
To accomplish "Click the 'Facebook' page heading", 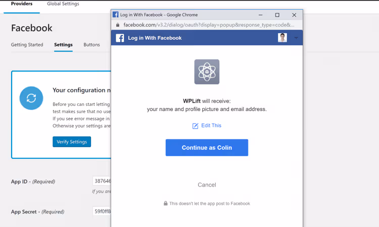I will pos(32,28).
